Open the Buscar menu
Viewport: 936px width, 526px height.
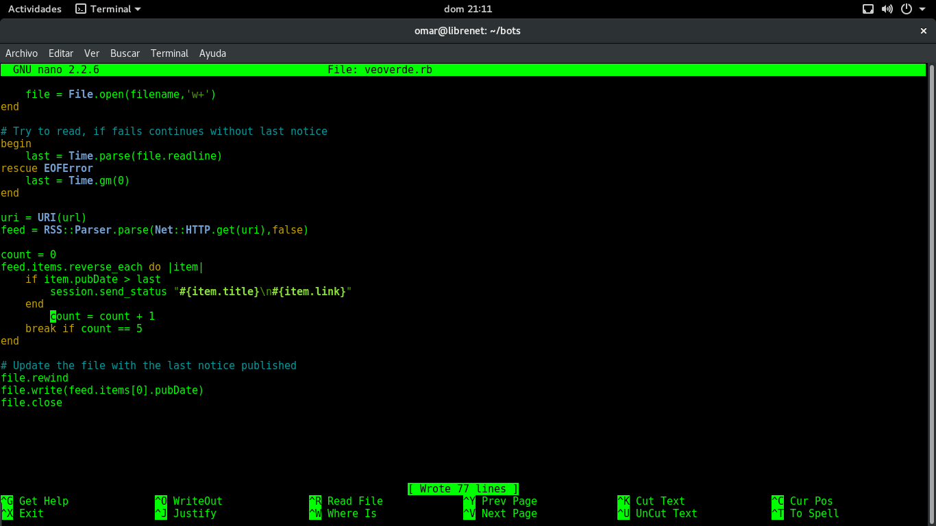pos(125,53)
